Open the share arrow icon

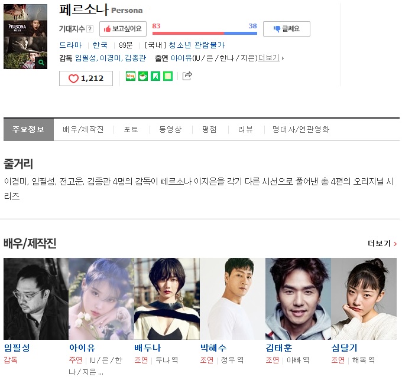[x=187, y=76]
